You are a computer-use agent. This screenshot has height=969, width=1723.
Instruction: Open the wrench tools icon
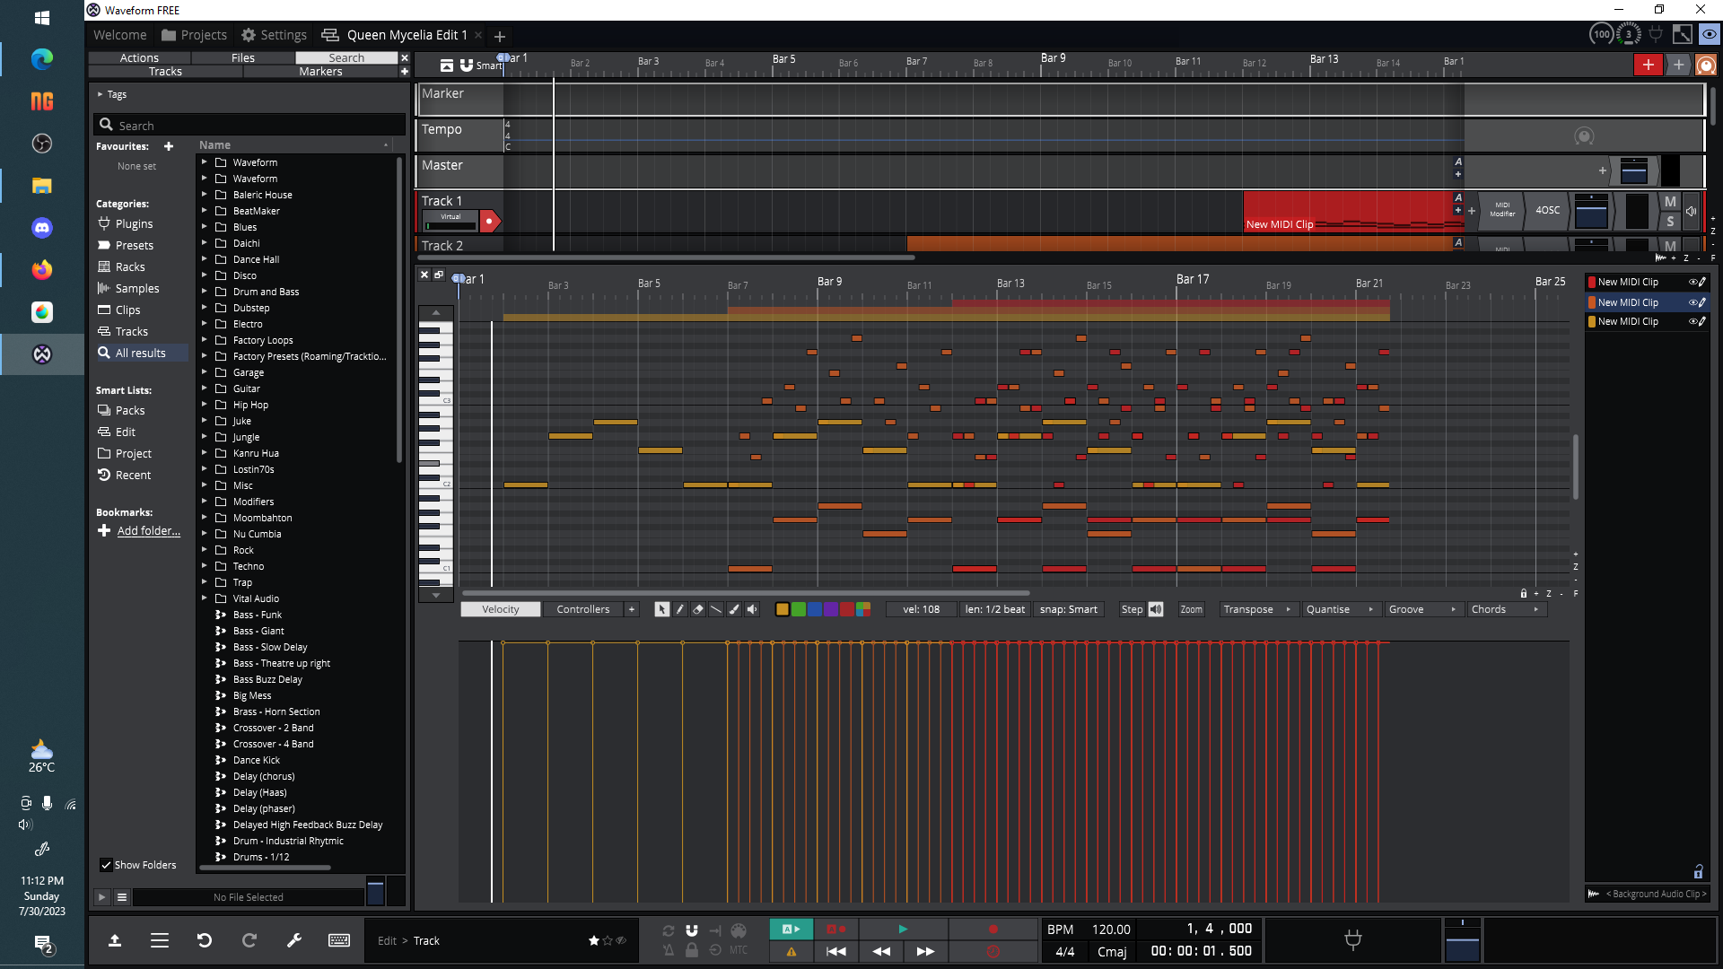[293, 940]
